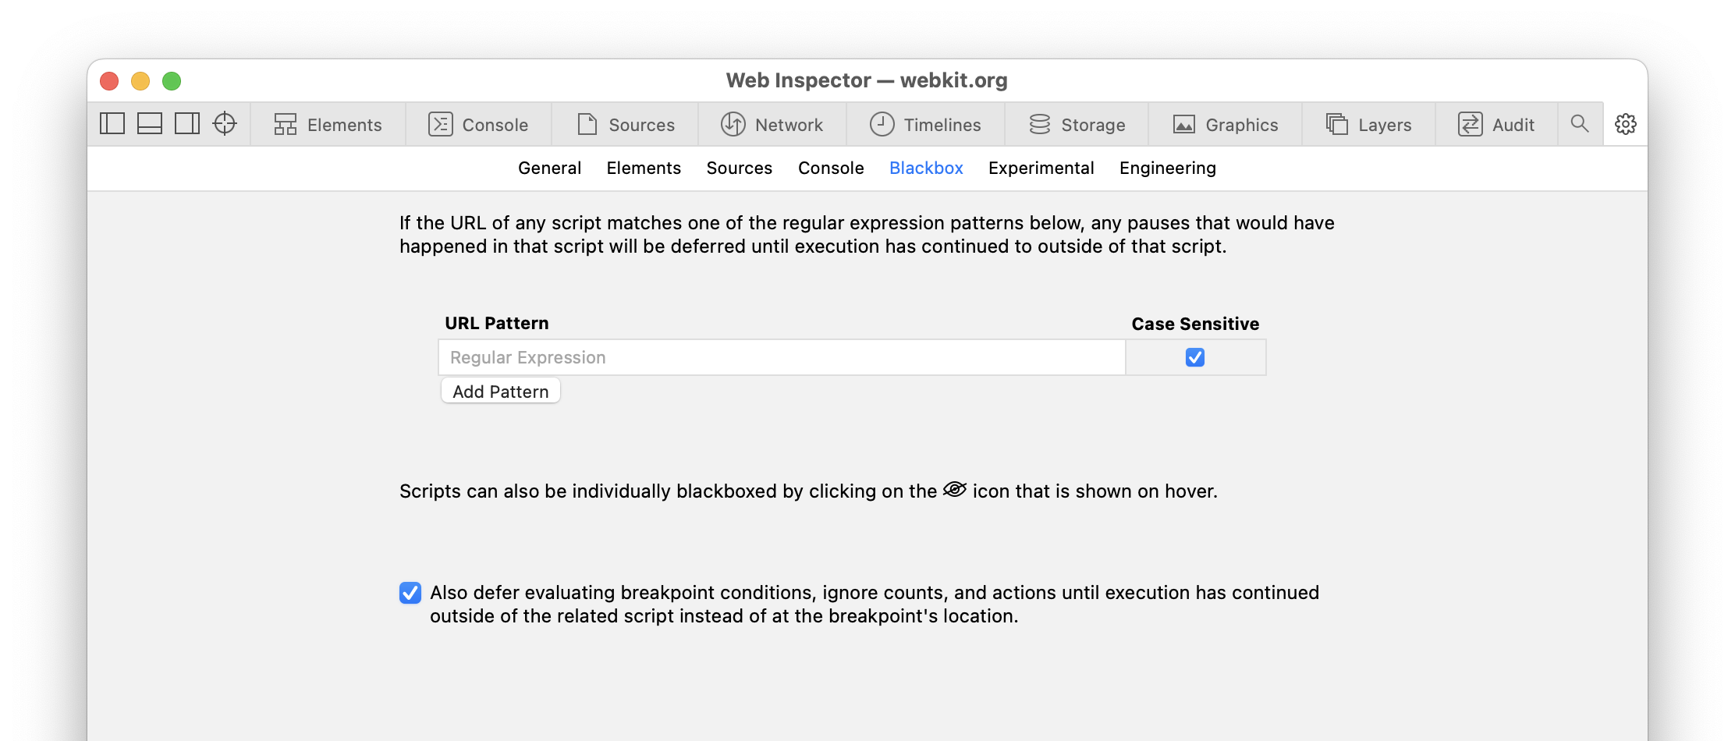
Task: Go to the Engineering settings section
Action: [x=1167, y=168]
